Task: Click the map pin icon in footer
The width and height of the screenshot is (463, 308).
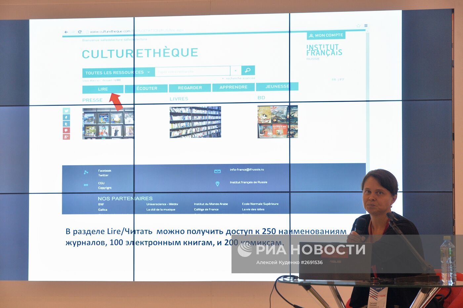Action: coord(217,184)
